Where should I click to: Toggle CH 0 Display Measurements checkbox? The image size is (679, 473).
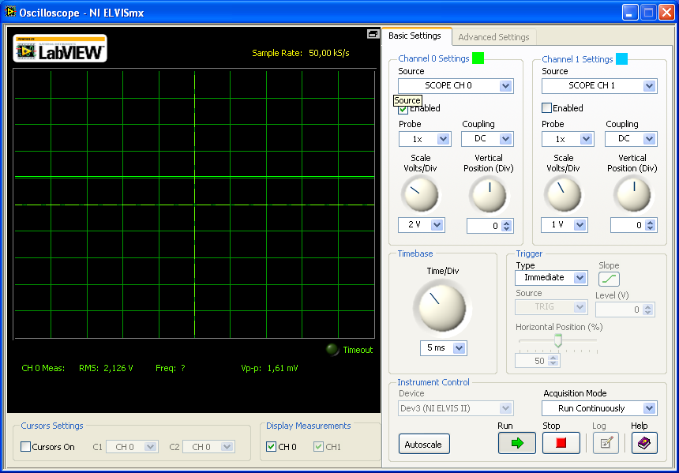(271, 447)
